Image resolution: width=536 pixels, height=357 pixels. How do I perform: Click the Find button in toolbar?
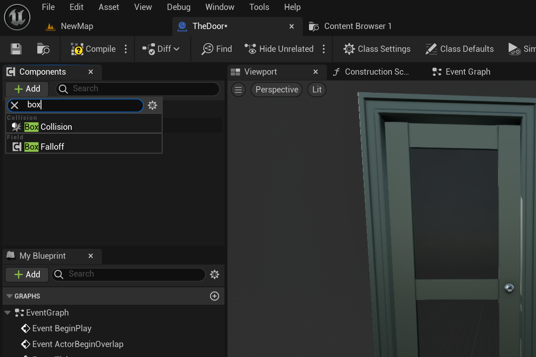pyautogui.click(x=217, y=49)
